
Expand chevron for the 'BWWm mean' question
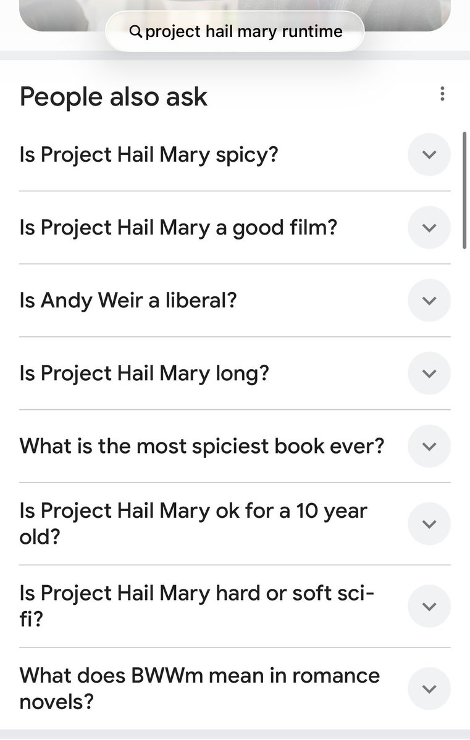pos(429,689)
